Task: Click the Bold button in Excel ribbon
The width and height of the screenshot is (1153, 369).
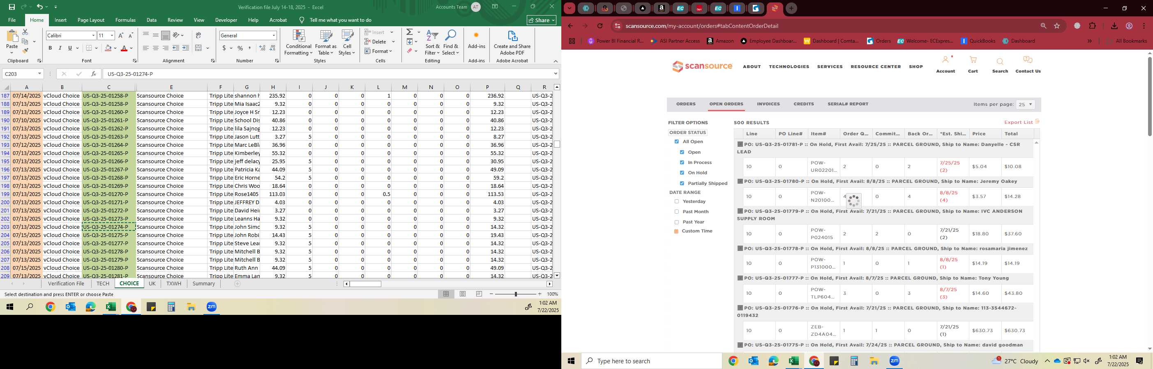Action: pos(50,48)
